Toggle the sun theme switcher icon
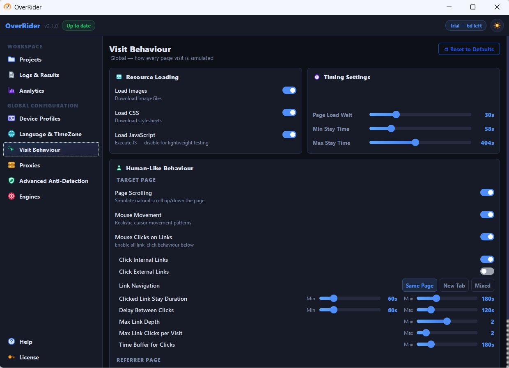 pos(497,25)
